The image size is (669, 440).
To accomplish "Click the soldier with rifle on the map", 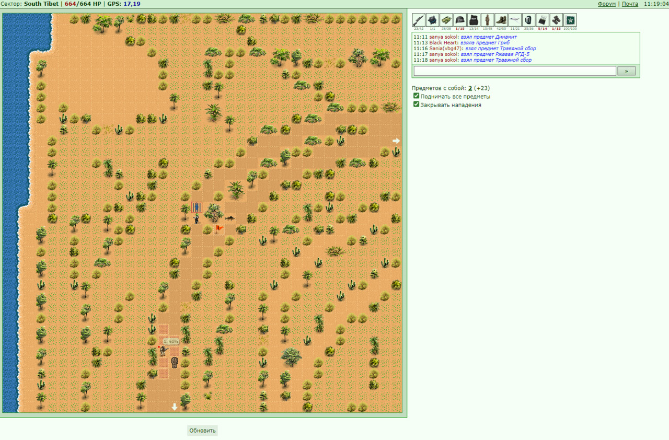I will (163, 351).
